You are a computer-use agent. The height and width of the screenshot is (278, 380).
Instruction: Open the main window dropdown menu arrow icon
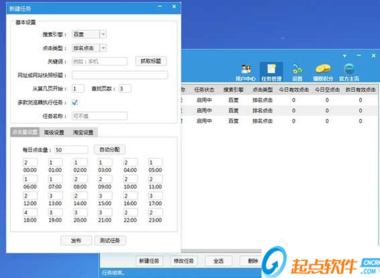[345, 56]
